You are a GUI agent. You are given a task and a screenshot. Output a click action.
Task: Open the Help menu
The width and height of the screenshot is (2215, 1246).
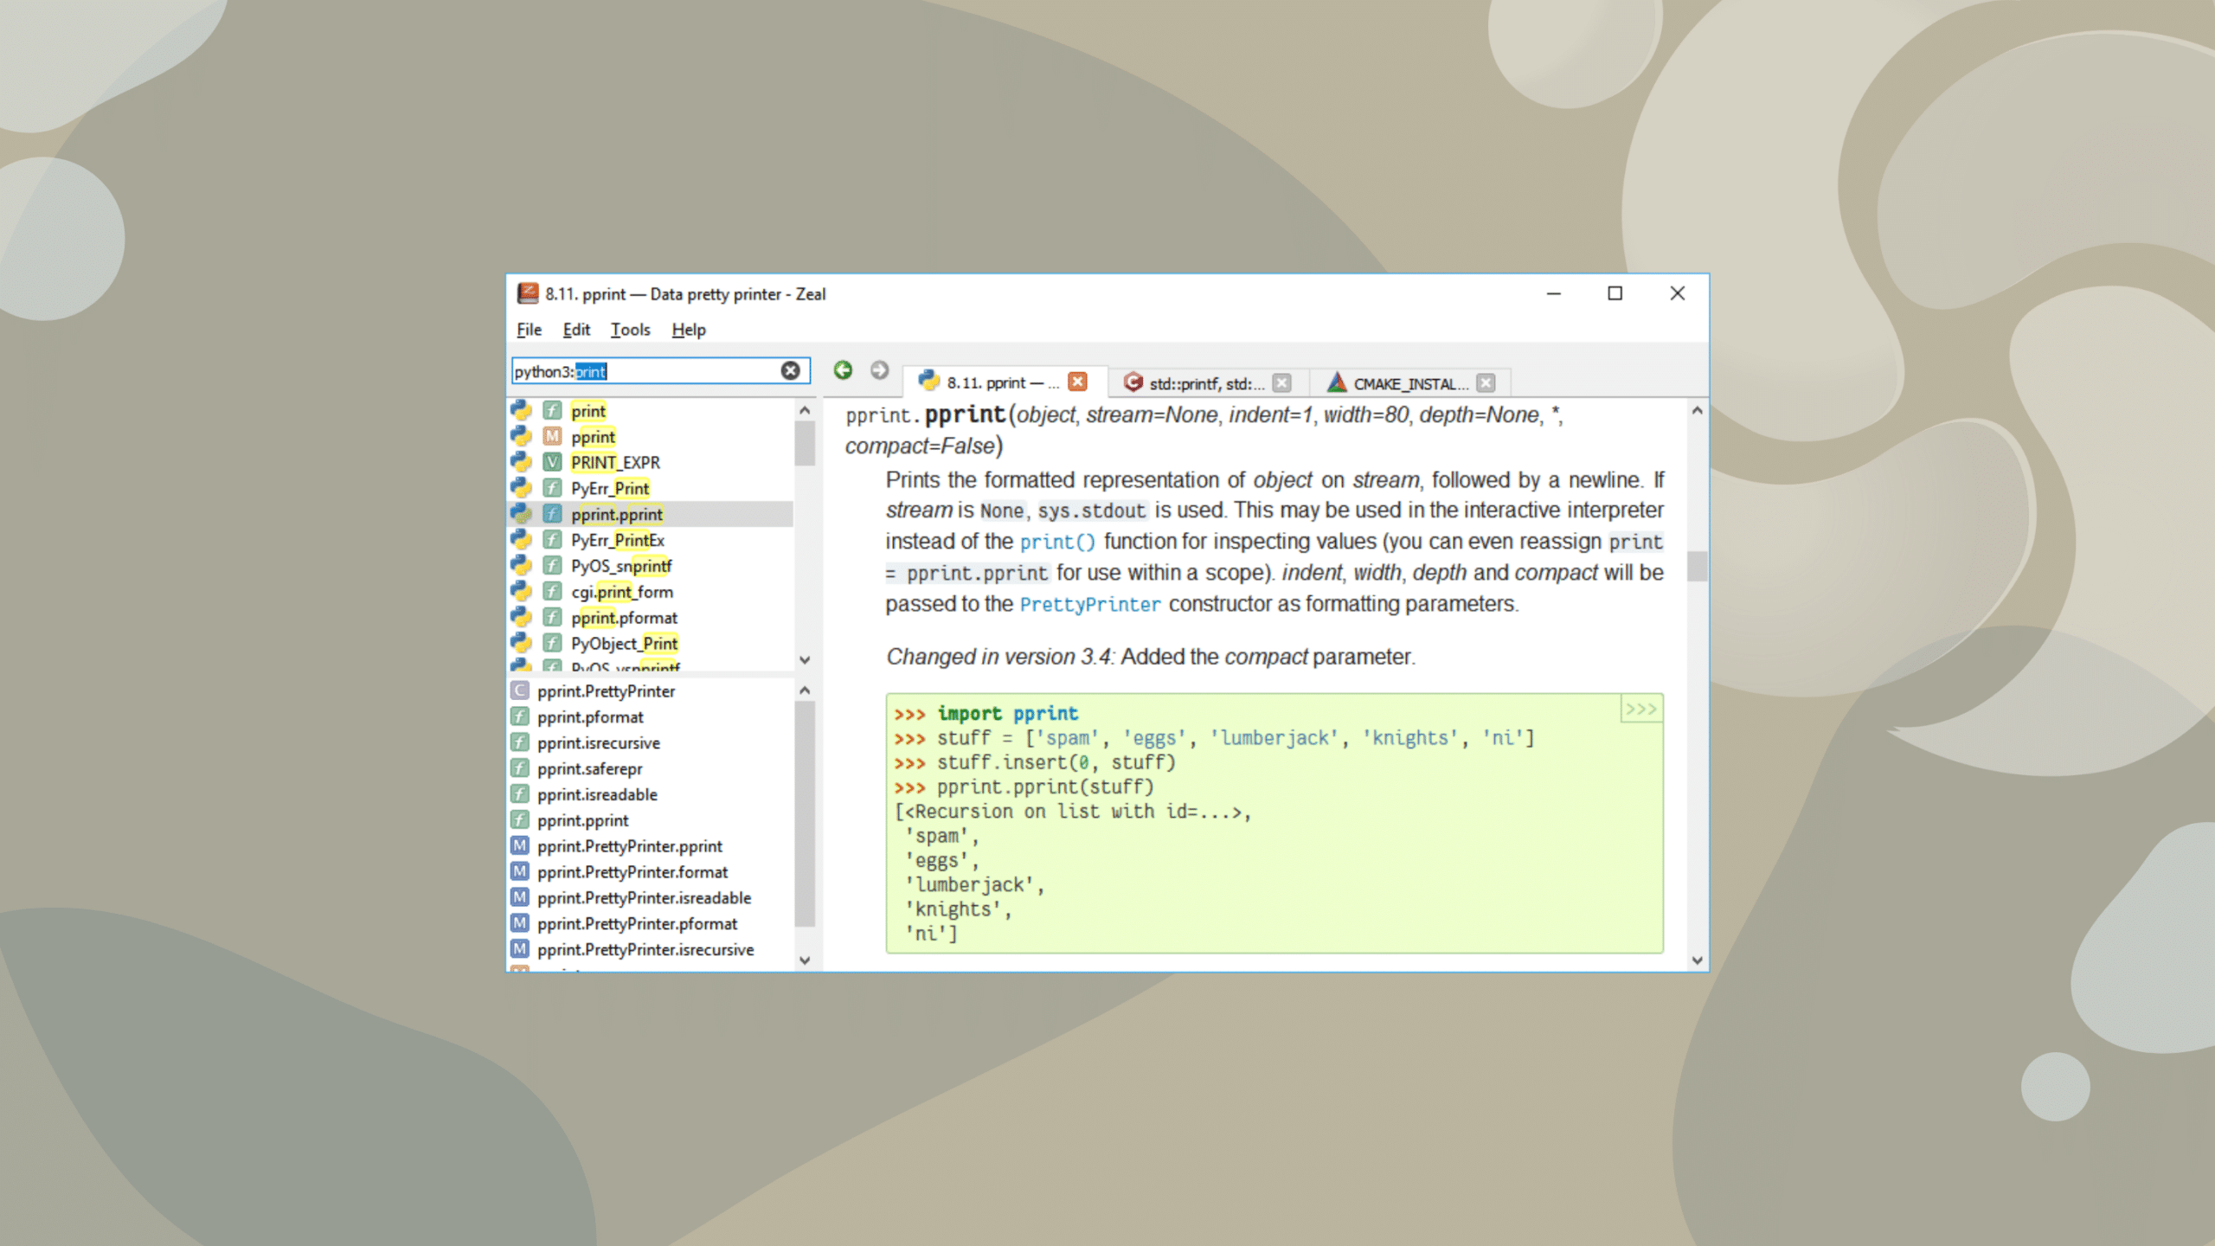tap(689, 330)
